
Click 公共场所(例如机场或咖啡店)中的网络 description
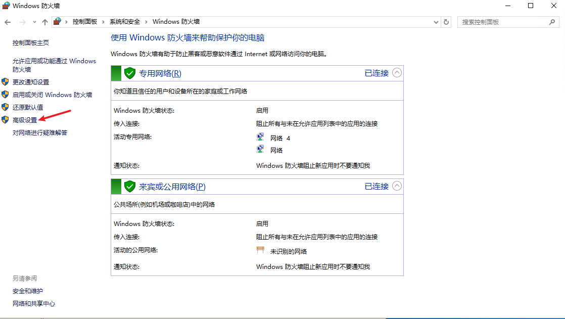[x=164, y=205]
